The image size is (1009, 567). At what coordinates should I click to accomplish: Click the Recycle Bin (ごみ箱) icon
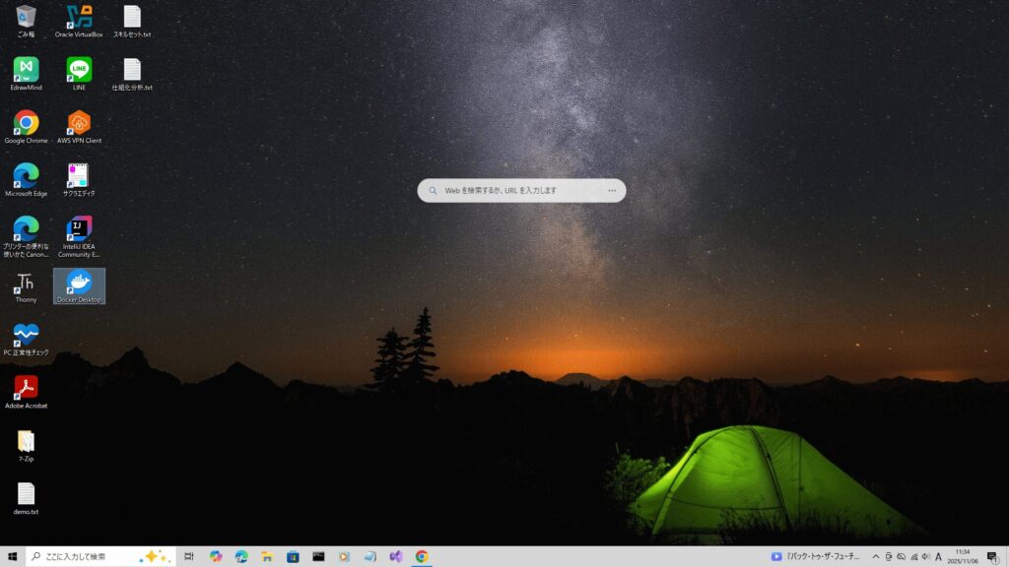point(26,17)
